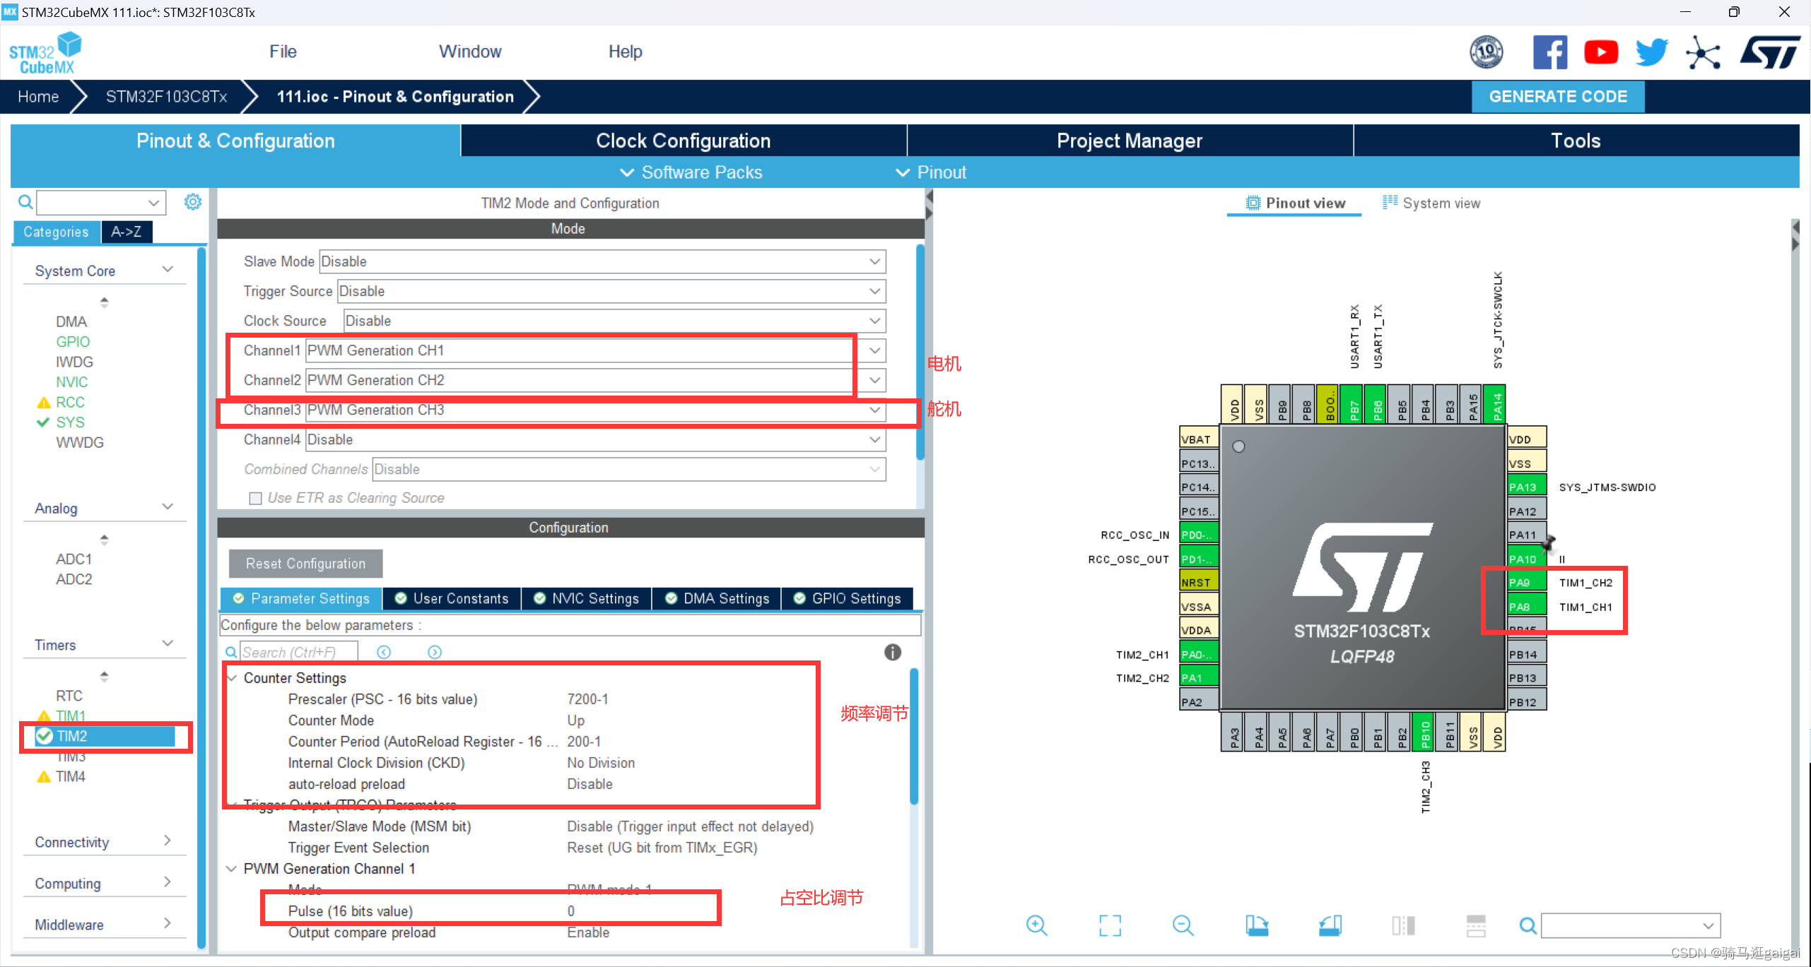Open the component search settings gear
The height and width of the screenshot is (967, 1811).
click(192, 201)
